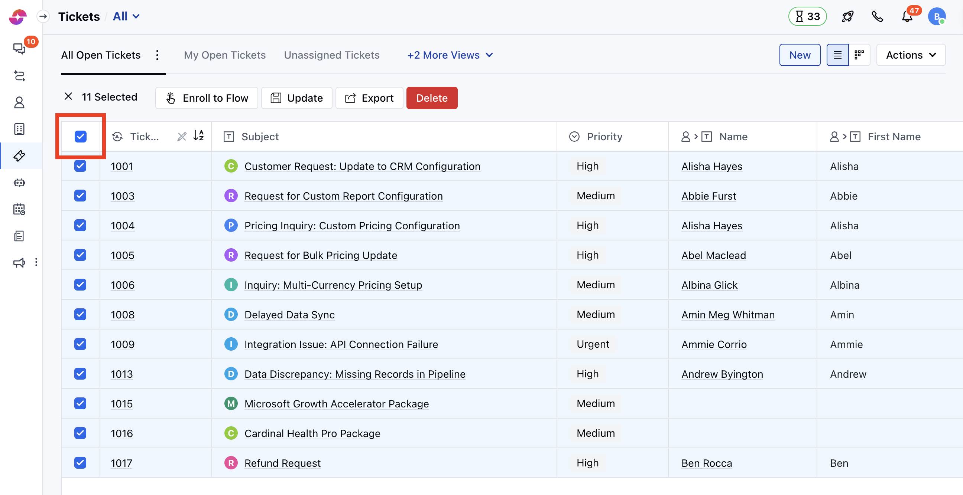Click the rocket icon in header
This screenshot has width=963, height=495.
pyautogui.click(x=847, y=17)
